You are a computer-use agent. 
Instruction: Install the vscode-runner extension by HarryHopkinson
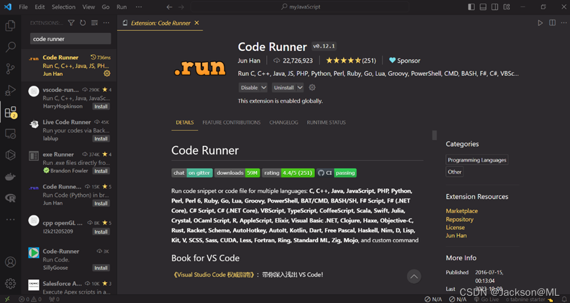pyautogui.click(x=100, y=106)
